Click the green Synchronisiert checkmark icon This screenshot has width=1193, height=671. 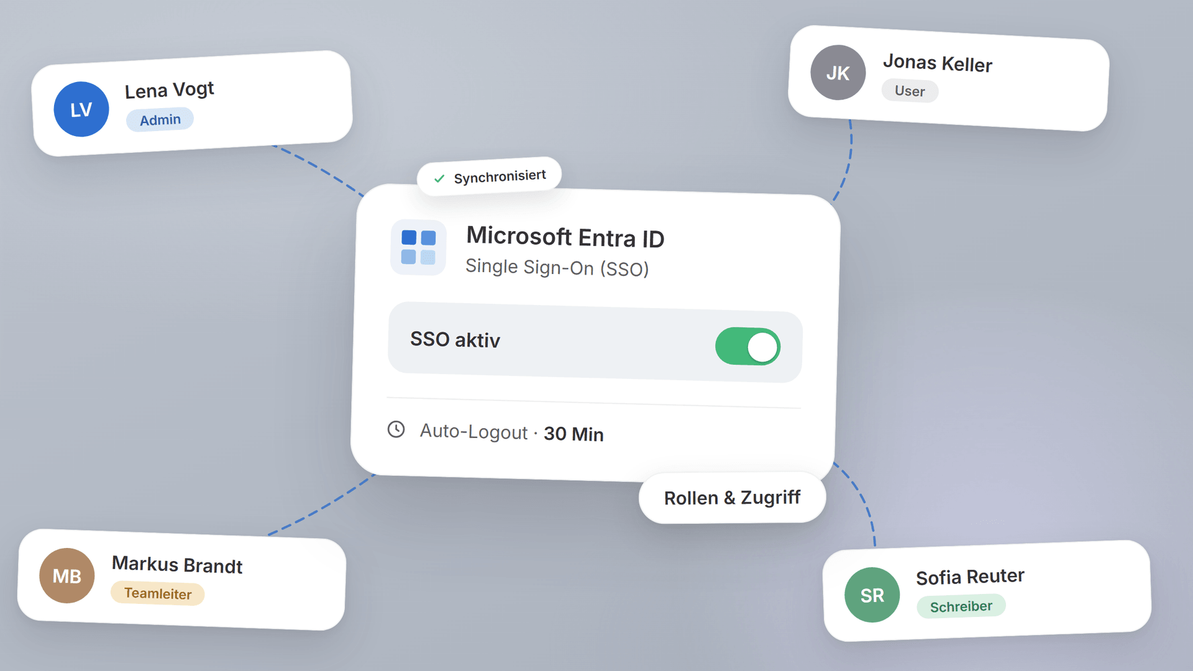(x=439, y=179)
